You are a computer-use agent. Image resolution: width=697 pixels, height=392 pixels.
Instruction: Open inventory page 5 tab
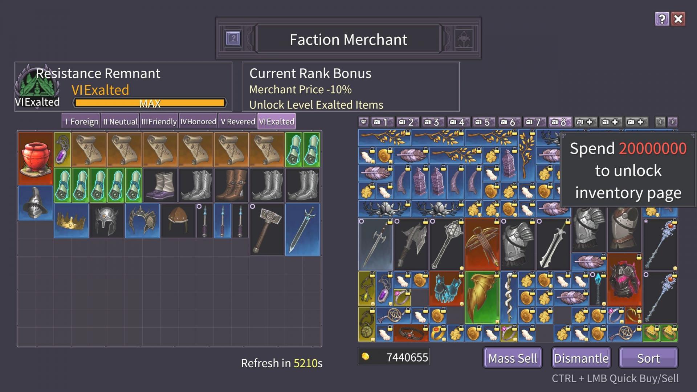pos(483,122)
